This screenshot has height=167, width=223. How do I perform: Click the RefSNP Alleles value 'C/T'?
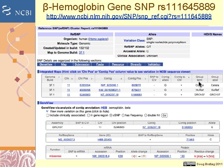(x=149, y=47)
